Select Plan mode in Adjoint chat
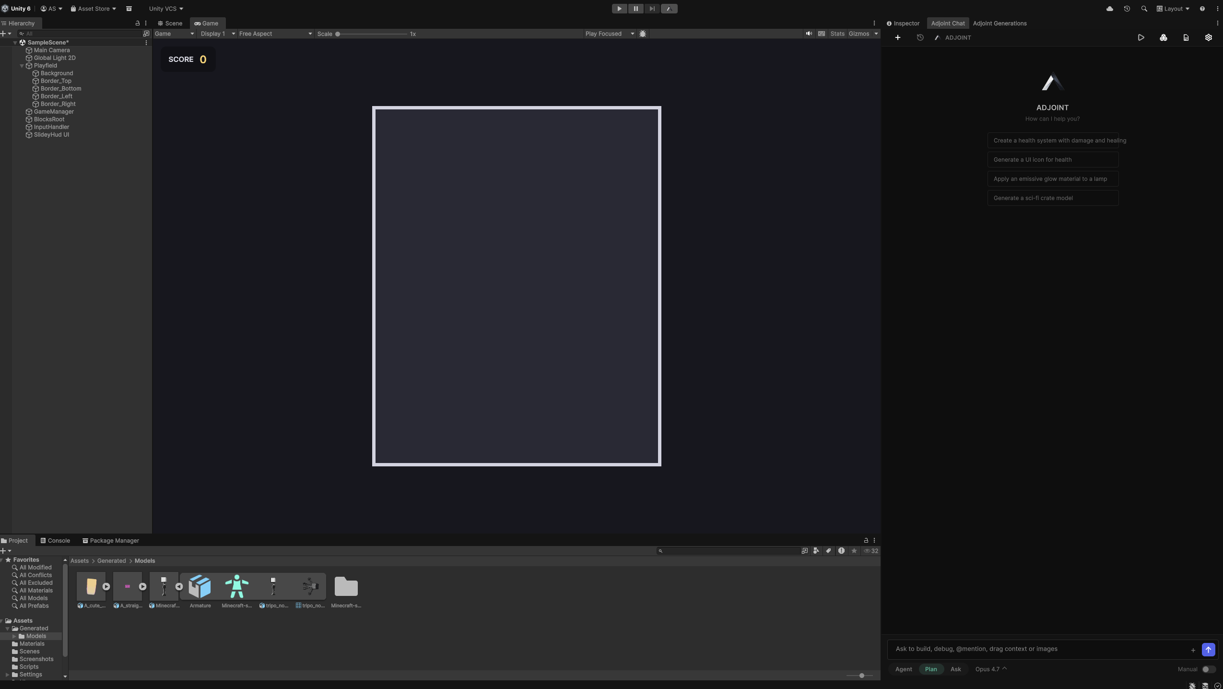The height and width of the screenshot is (689, 1223). 931,669
